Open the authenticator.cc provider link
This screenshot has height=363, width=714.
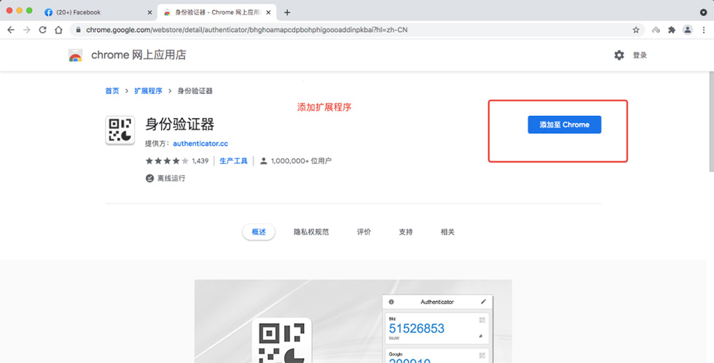click(200, 144)
